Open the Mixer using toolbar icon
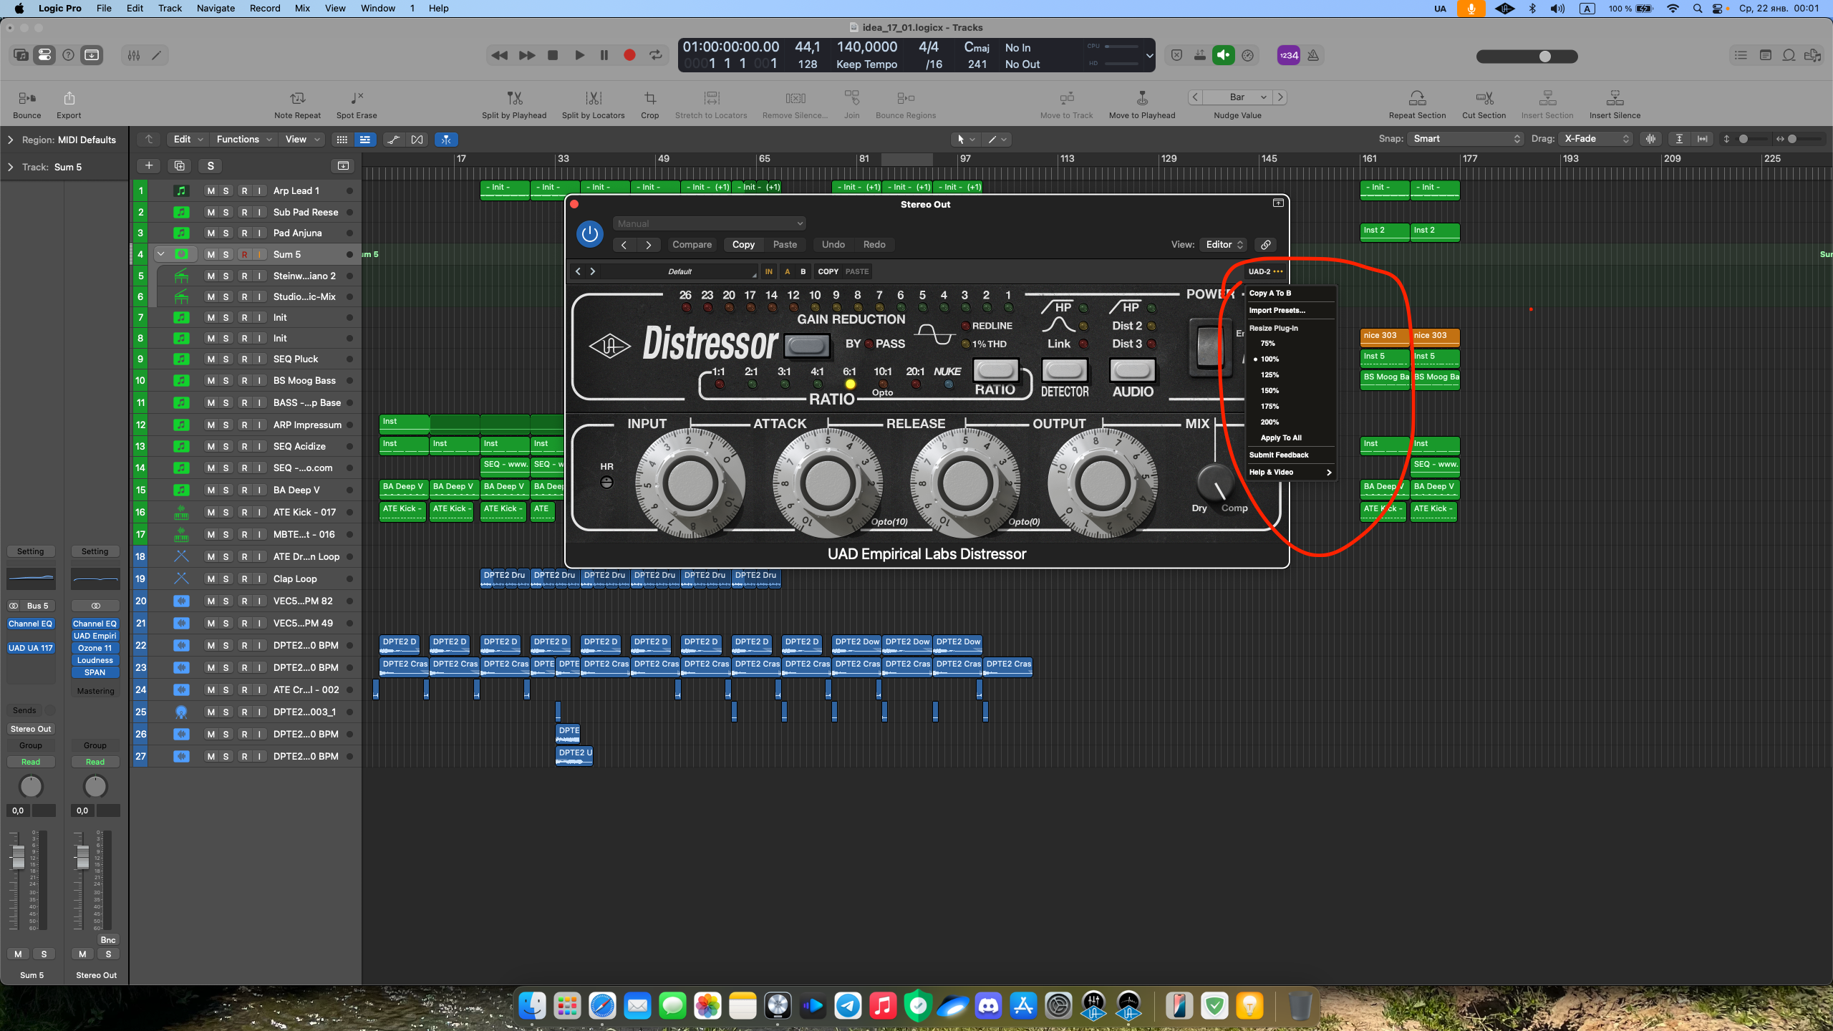1833x1031 pixels. [x=134, y=55]
